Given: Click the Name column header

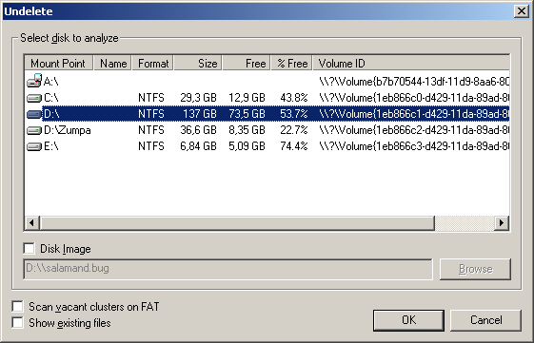Looking at the screenshot, I should (x=112, y=63).
